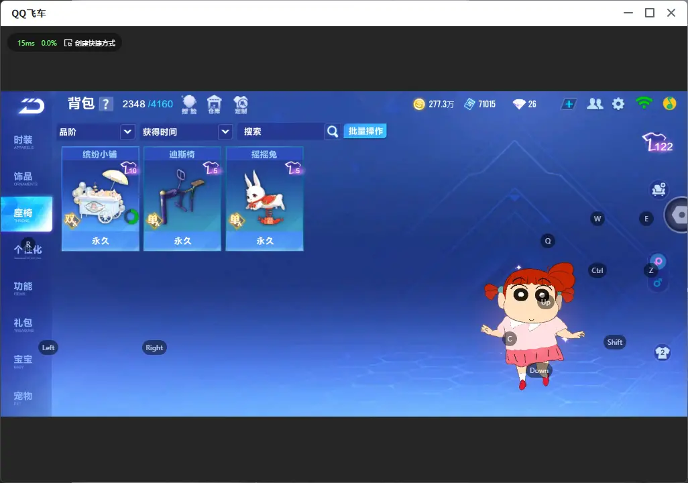Select the 摇摇兔 rocking rabbit thumbnail
This screenshot has height=483, width=688.
coord(264,199)
